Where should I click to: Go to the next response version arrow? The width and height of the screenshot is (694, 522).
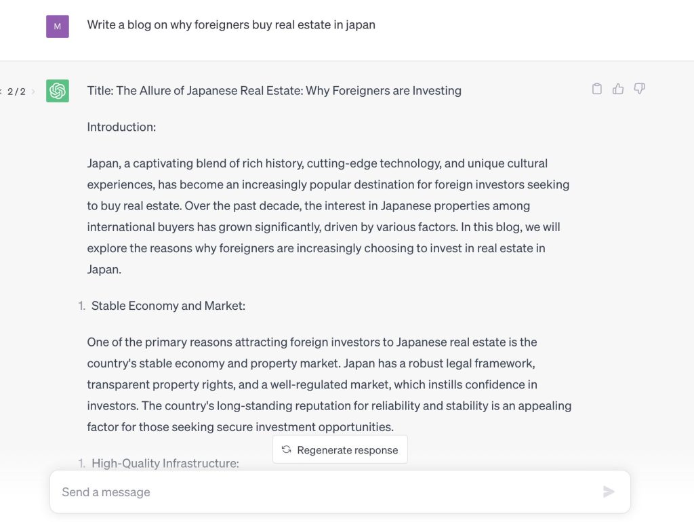click(33, 92)
